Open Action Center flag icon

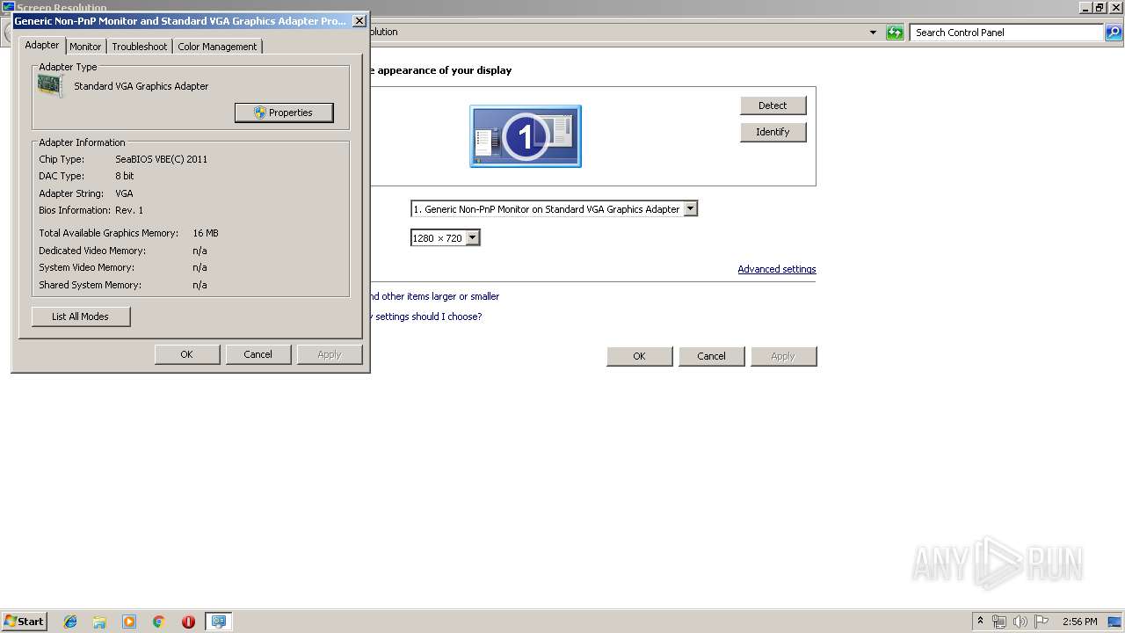point(1042,622)
